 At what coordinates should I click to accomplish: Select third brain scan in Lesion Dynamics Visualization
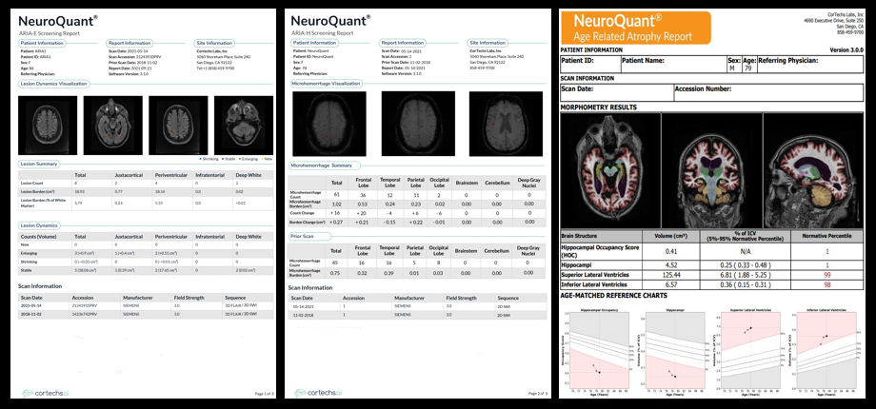tap(178, 125)
